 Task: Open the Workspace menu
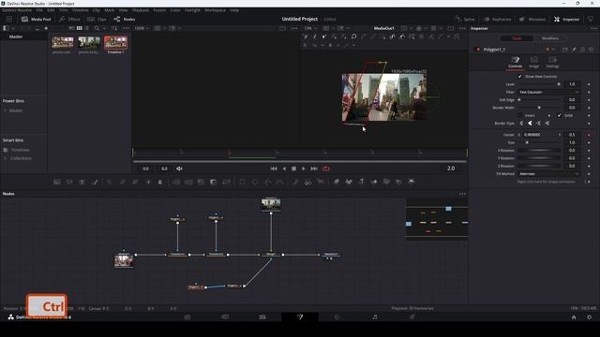[x=215, y=10]
